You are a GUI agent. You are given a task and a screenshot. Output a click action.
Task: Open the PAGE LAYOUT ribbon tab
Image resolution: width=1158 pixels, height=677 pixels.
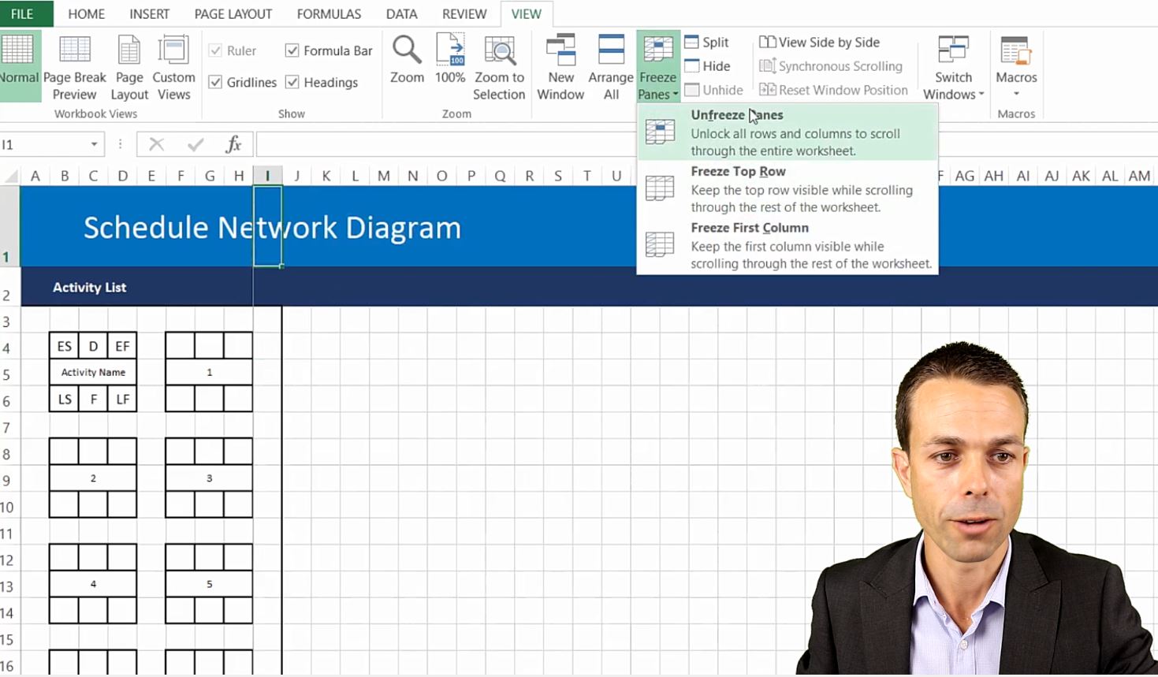(233, 14)
